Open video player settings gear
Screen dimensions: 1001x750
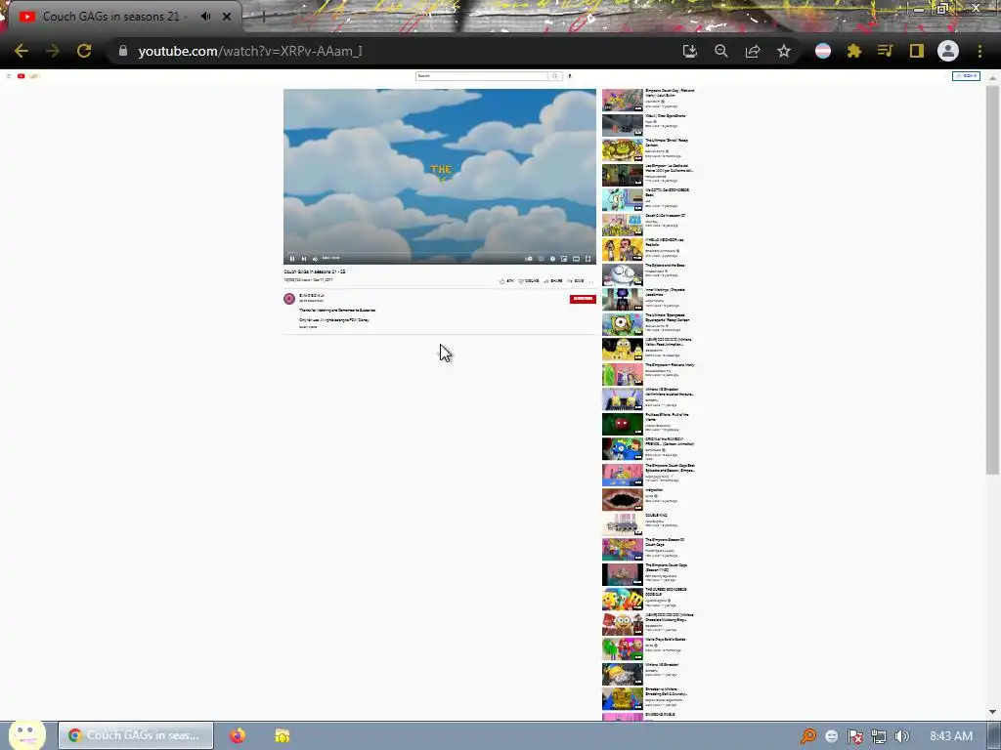553,258
